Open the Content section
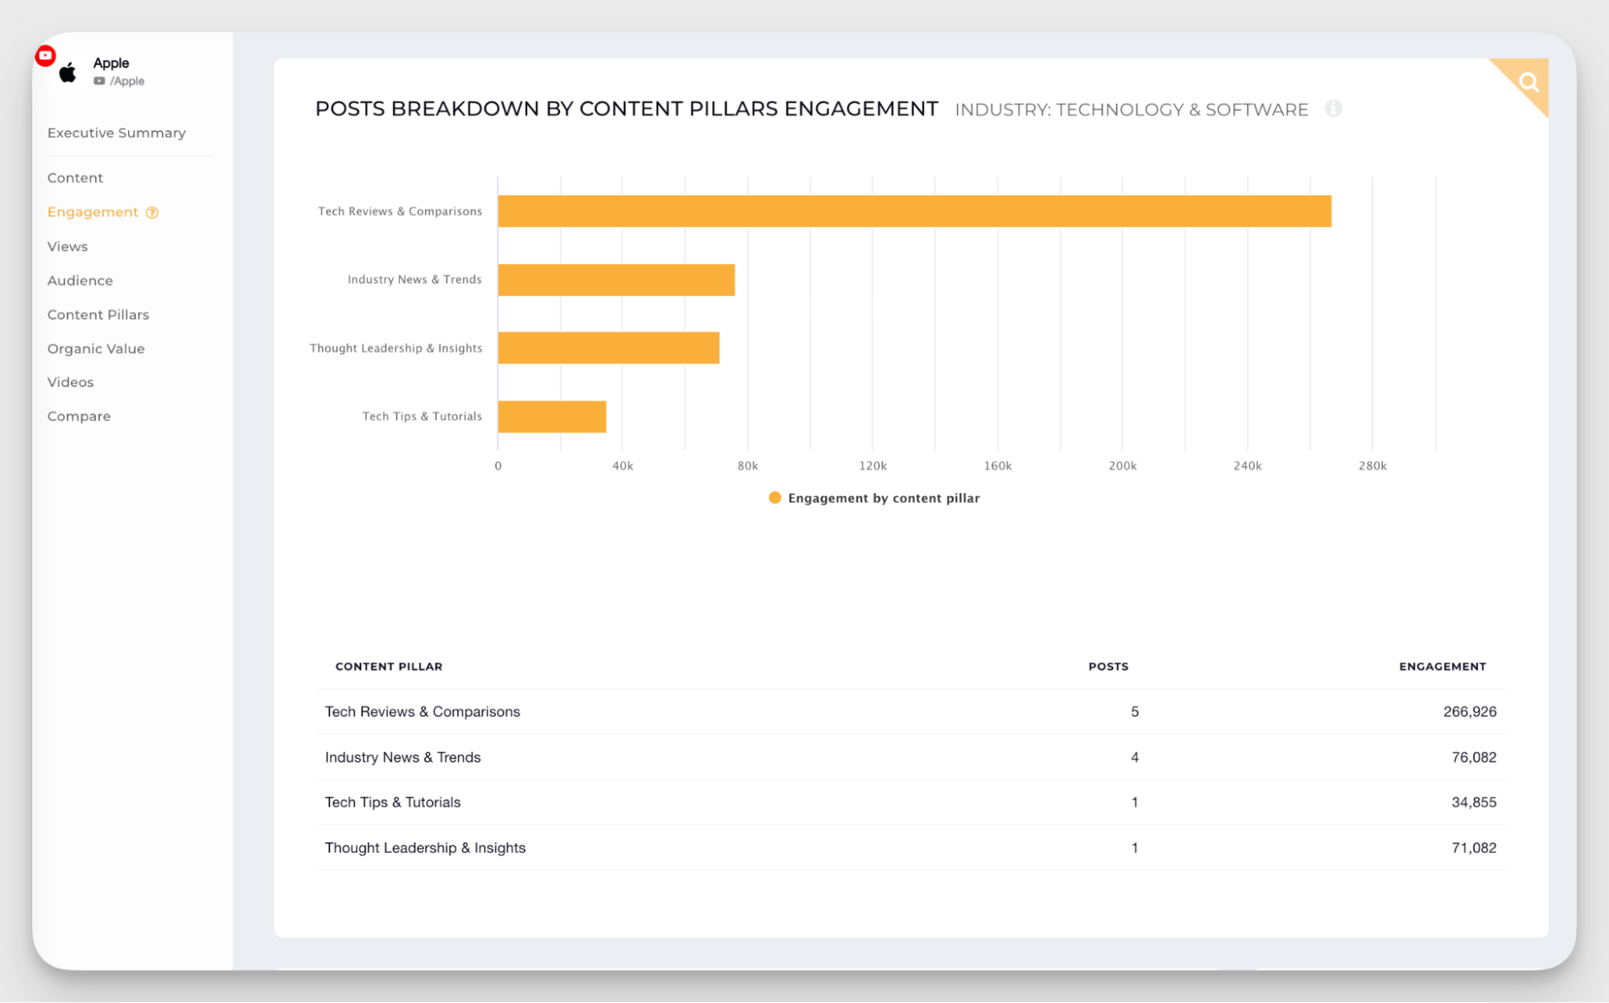The width and height of the screenshot is (1609, 1003). (75, 178)
